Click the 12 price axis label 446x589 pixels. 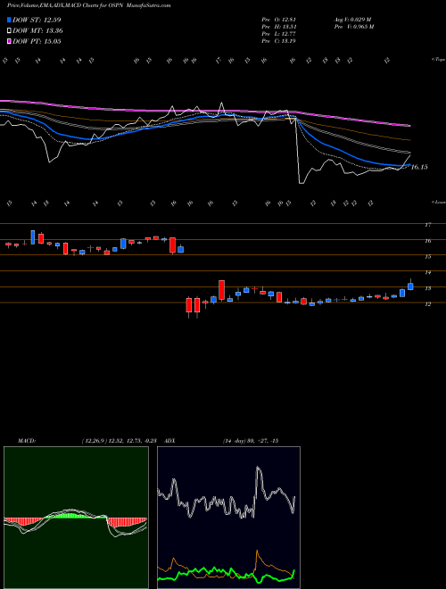[x=427, y=304]
